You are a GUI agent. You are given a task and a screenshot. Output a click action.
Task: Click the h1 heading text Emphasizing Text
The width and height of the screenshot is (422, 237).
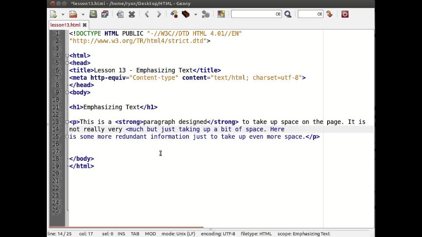(x=111, y=107)
